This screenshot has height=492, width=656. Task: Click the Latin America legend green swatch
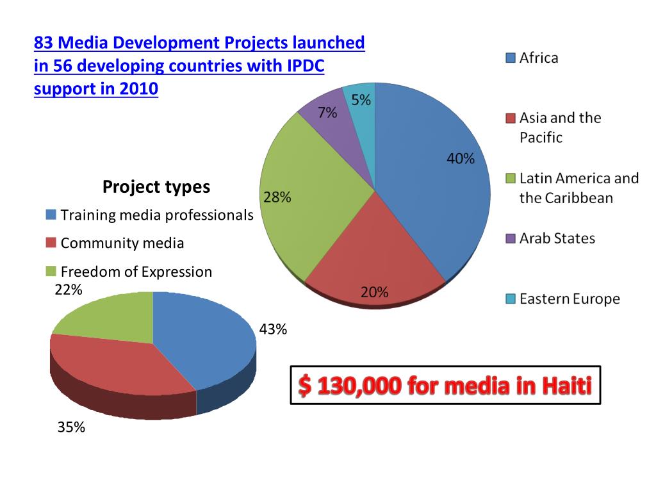[511, 178]
